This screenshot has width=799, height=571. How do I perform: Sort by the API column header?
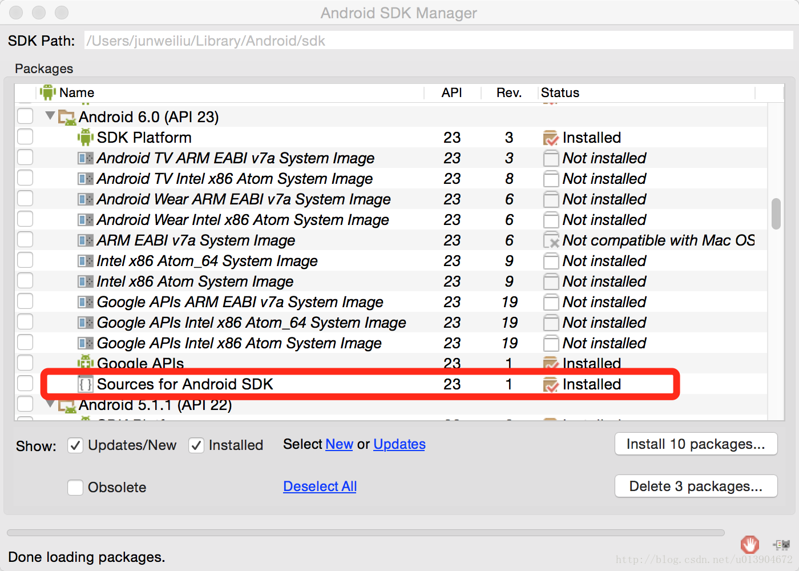[x=452, y=93]
